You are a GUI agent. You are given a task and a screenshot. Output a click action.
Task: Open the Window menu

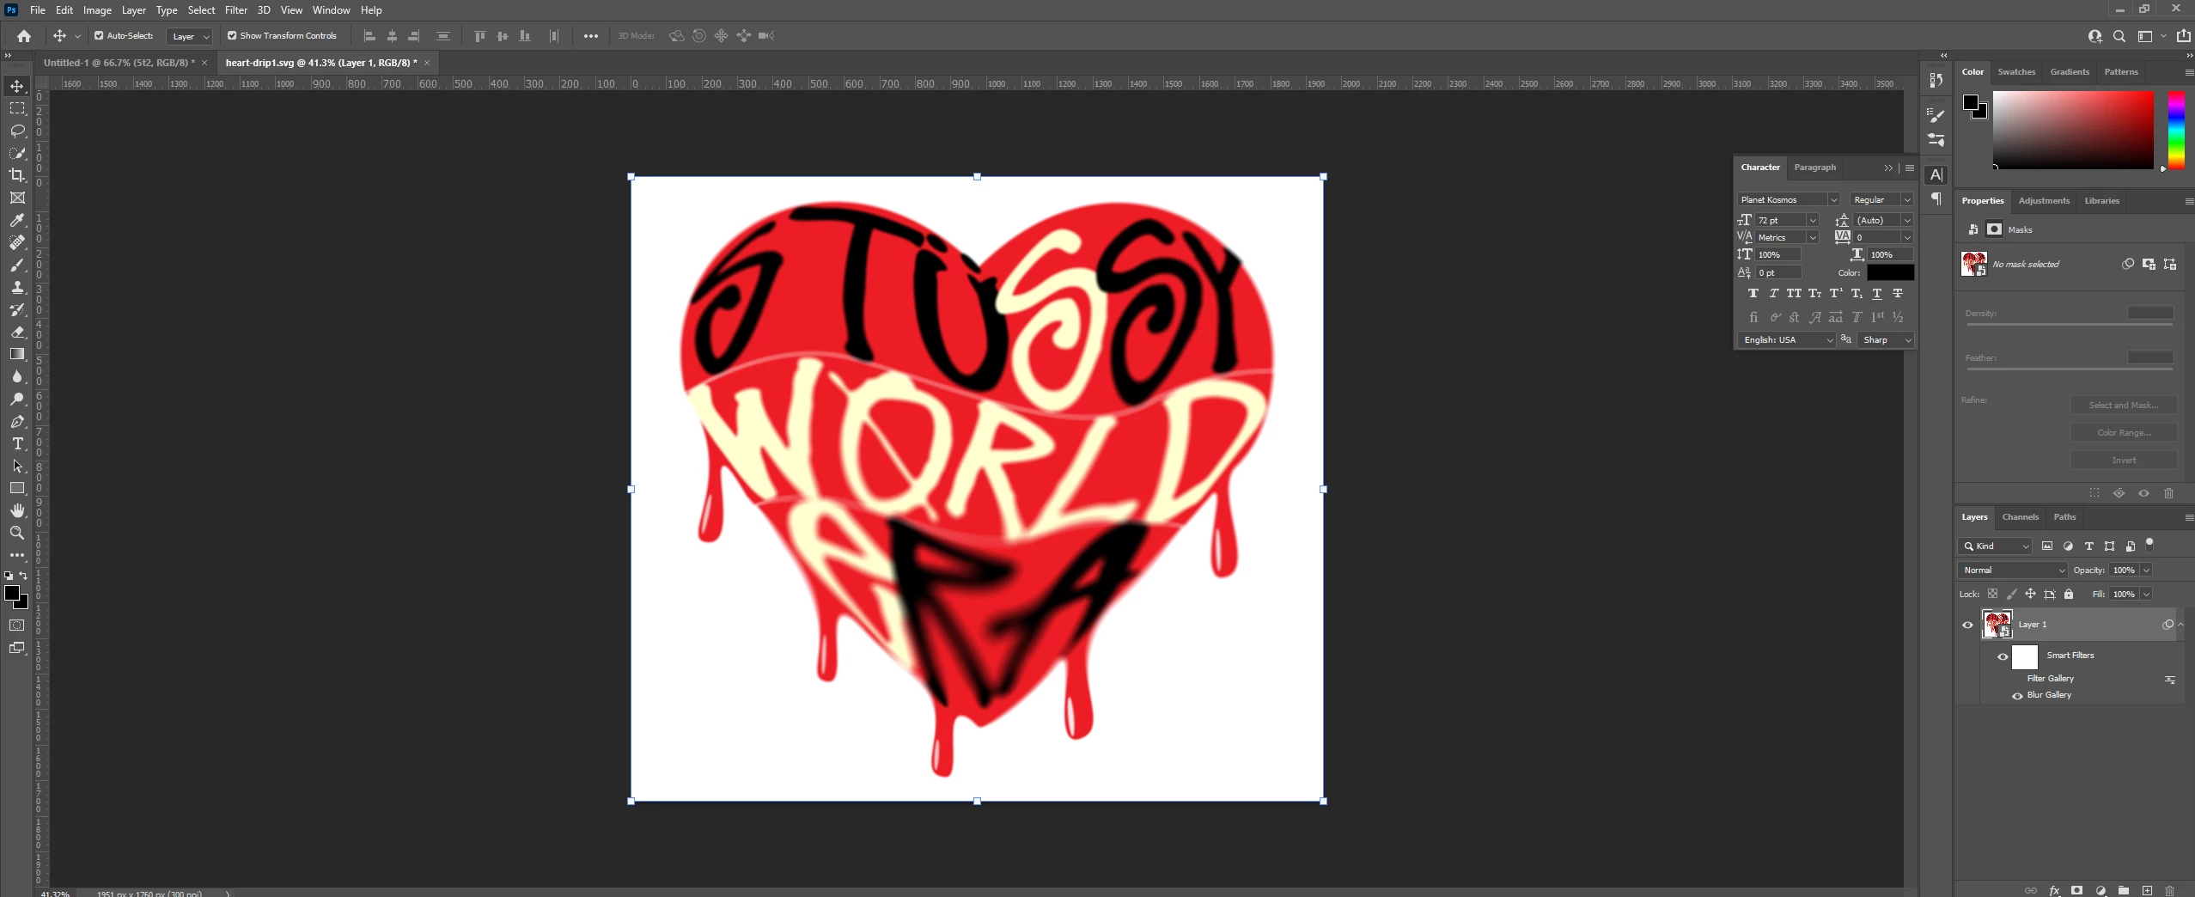[331, 10]
